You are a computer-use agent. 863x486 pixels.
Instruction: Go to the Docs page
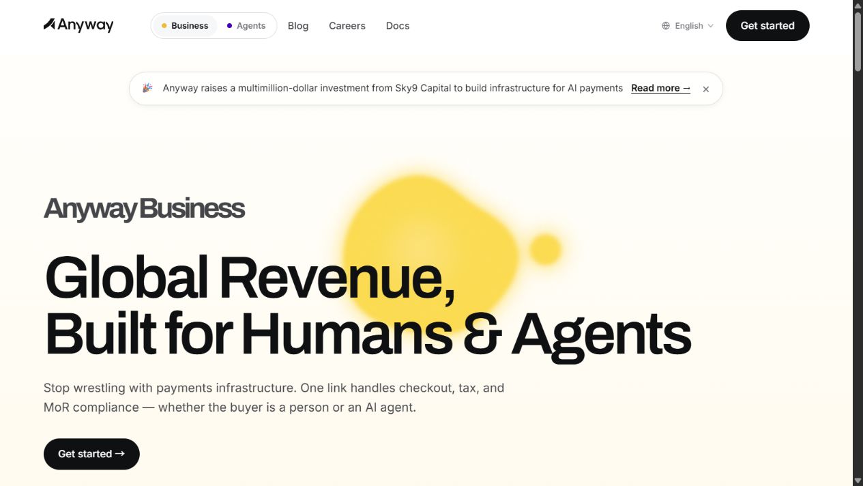[x=398, y=26]
